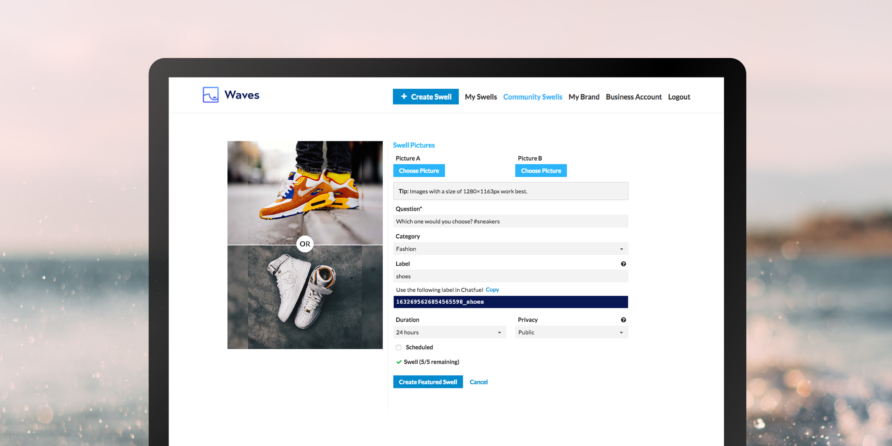Click the Duration dropdown chevron
The width and height of the screenshot is (892, 446).
point(499,332)
